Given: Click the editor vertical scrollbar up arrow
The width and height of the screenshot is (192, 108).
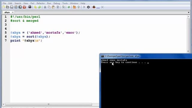Looking at the screenshot, I should [188, 16].
